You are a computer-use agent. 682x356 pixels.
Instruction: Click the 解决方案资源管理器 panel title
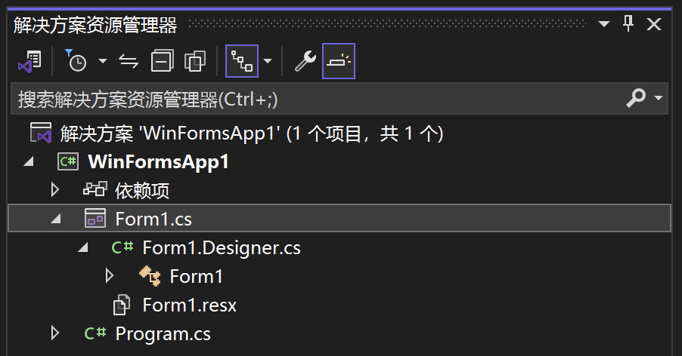95,25
